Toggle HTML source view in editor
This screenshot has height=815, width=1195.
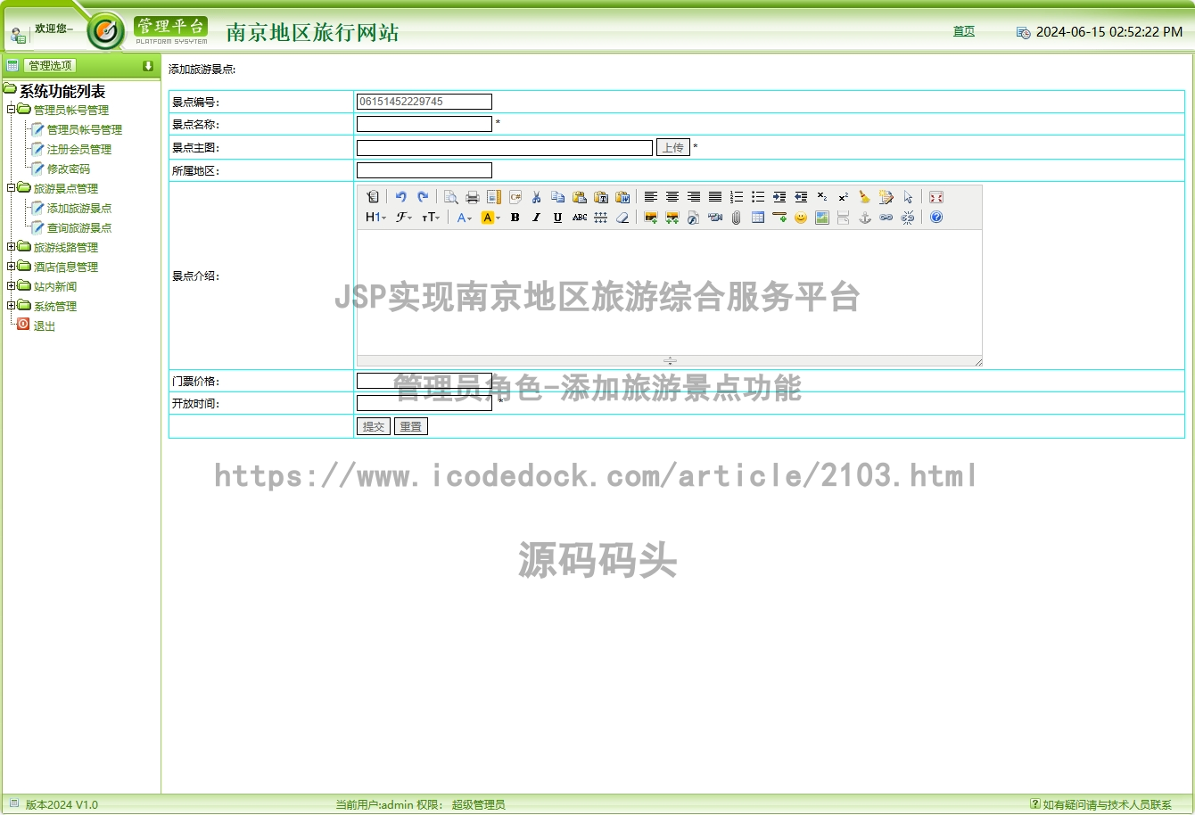373,197
